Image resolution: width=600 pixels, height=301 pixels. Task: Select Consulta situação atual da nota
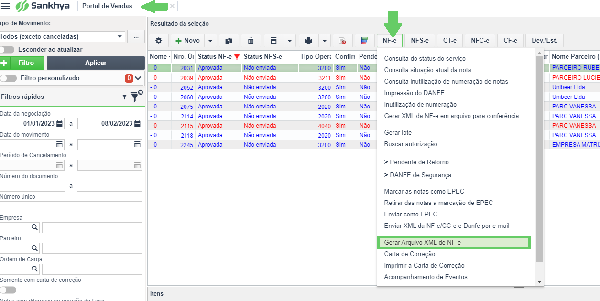tap(427, 70)
